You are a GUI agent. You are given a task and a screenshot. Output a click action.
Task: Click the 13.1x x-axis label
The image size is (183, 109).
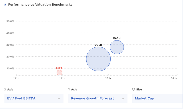pos(16,78)
